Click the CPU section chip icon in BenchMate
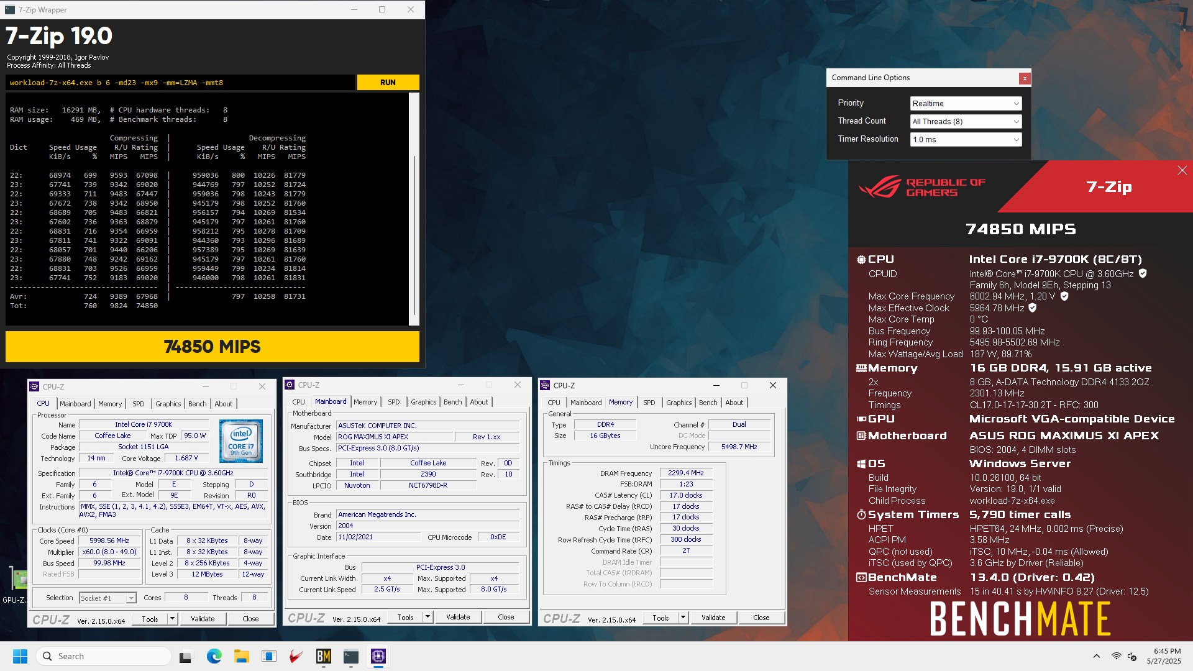The height and width of the screenshot is (671, 1193). click(861, 260)
